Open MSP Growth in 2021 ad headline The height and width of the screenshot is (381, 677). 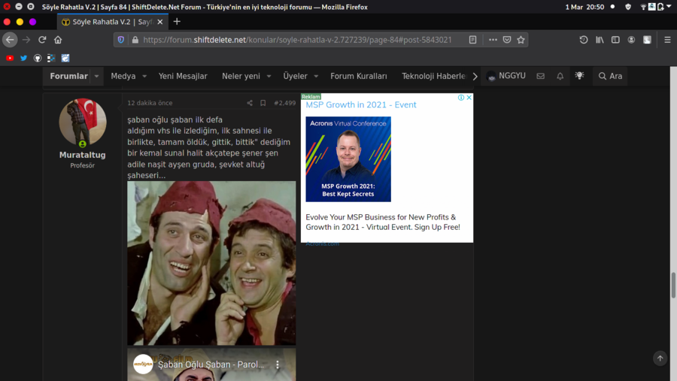361,105
